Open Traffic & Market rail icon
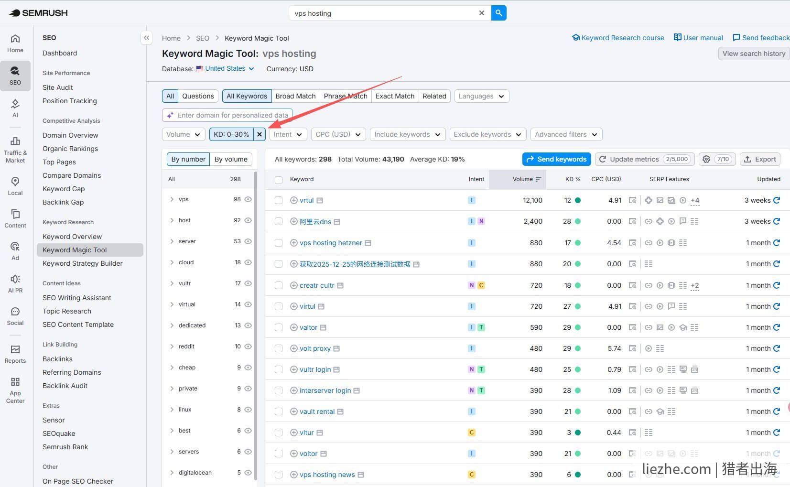The image size is (790, 487). [15, 150]
